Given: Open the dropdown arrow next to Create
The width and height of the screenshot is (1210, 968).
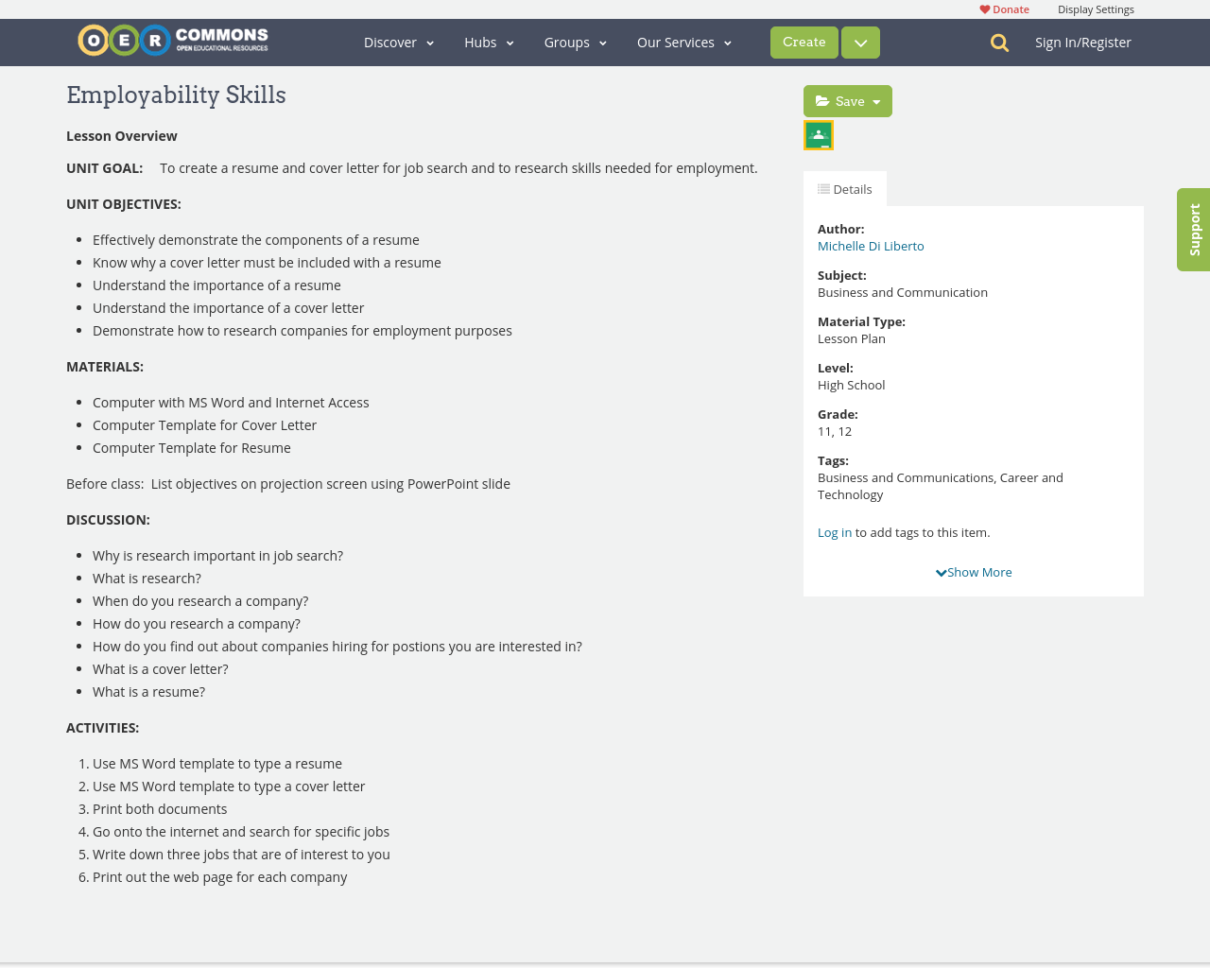Looking at the screenshot, I should 858,42.
